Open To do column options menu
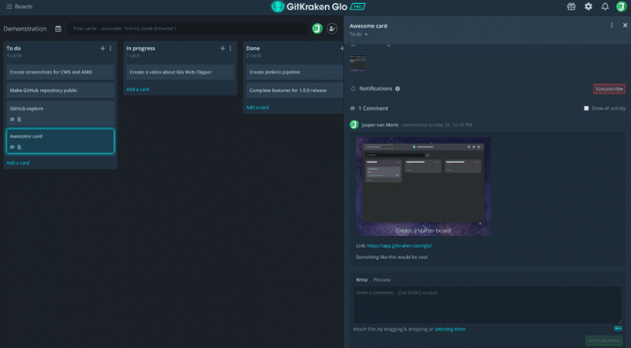Viewport: 631px width, 348px height. [110, 48]
